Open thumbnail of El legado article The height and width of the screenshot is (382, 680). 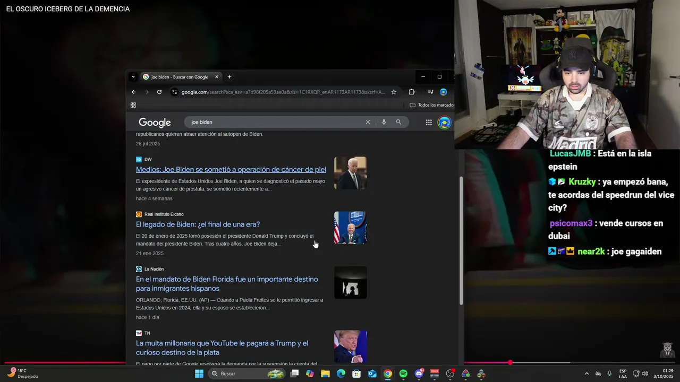[351, 228]
